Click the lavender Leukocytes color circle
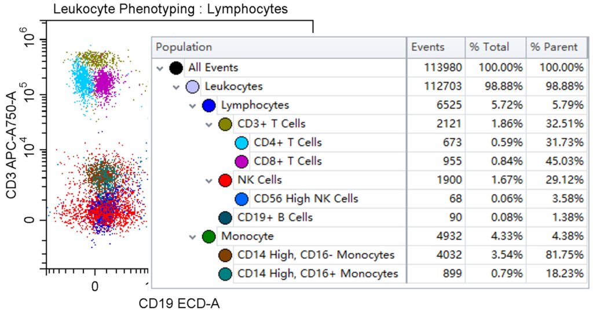 click(193, 87)
